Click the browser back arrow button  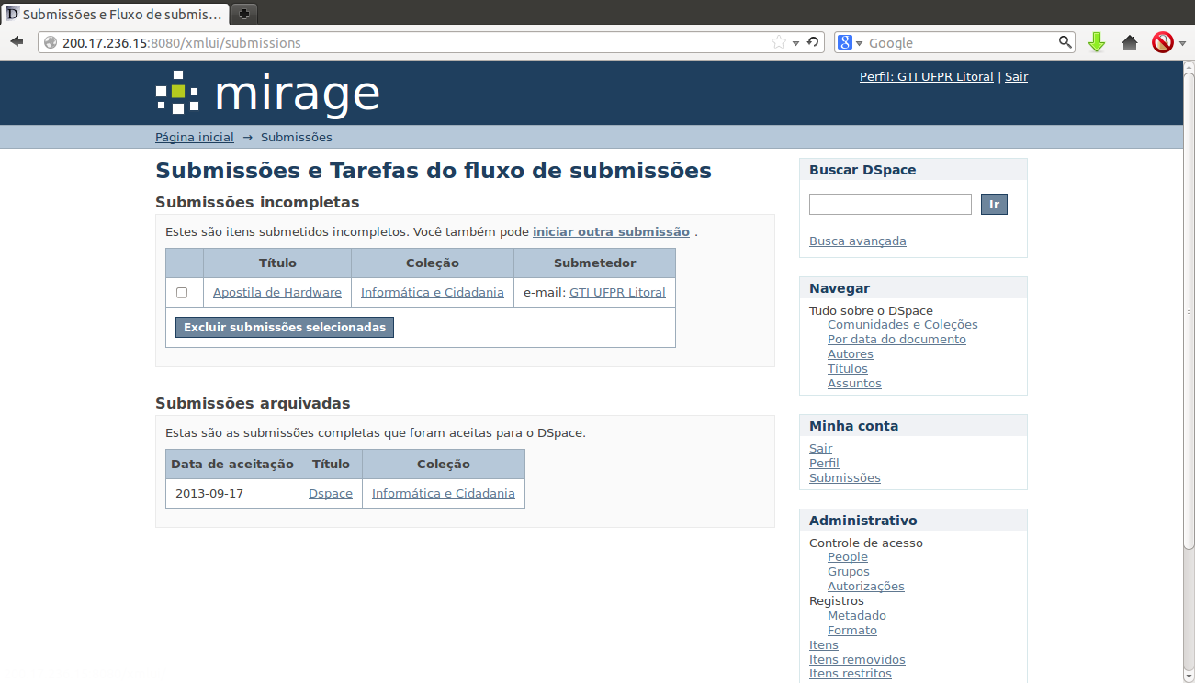click(17, 42)
